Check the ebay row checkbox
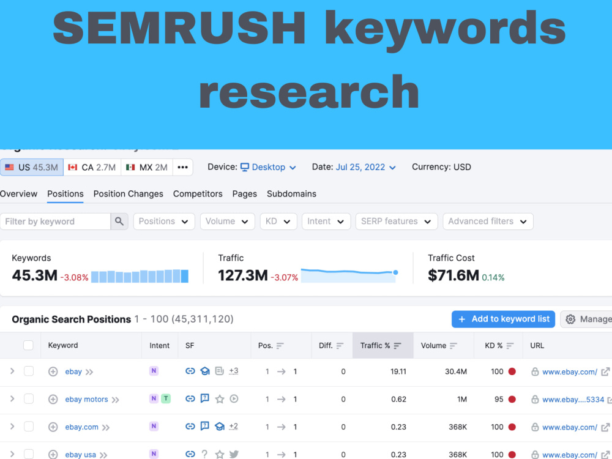The height and width of the screenshot is (459, 612). [29, 371]
